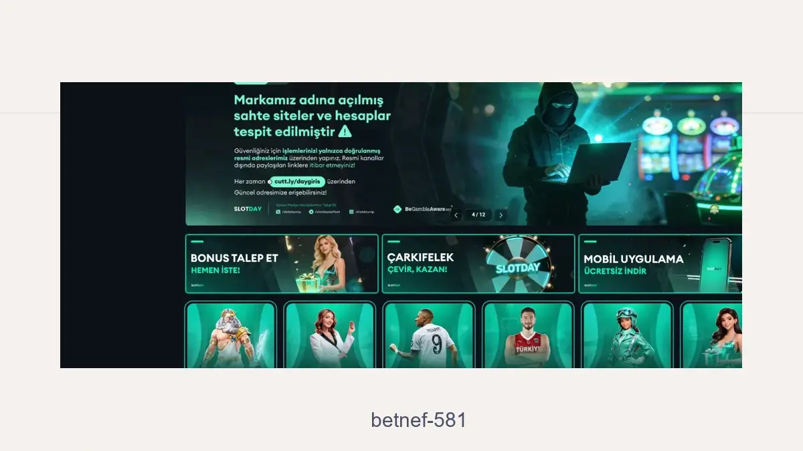The image size is (803, 451).
Task: Click the round green badge at banner's right edge
Action: point(714,210)
